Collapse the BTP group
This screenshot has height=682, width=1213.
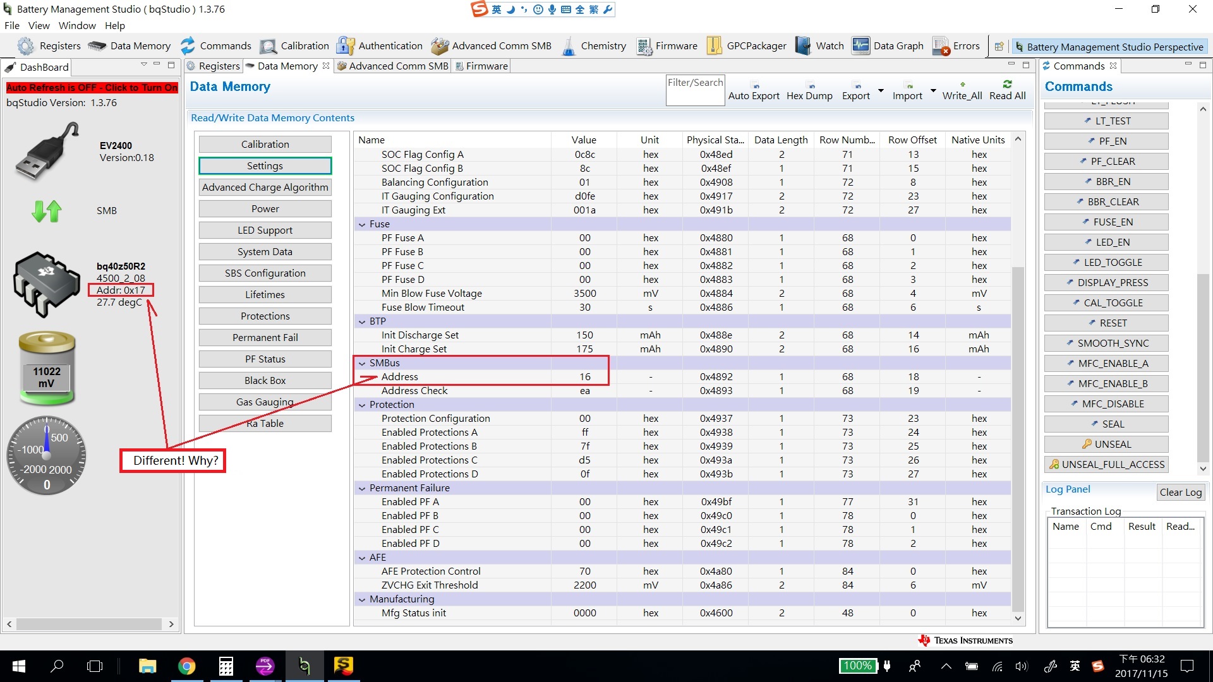click(x=362, y=321)
